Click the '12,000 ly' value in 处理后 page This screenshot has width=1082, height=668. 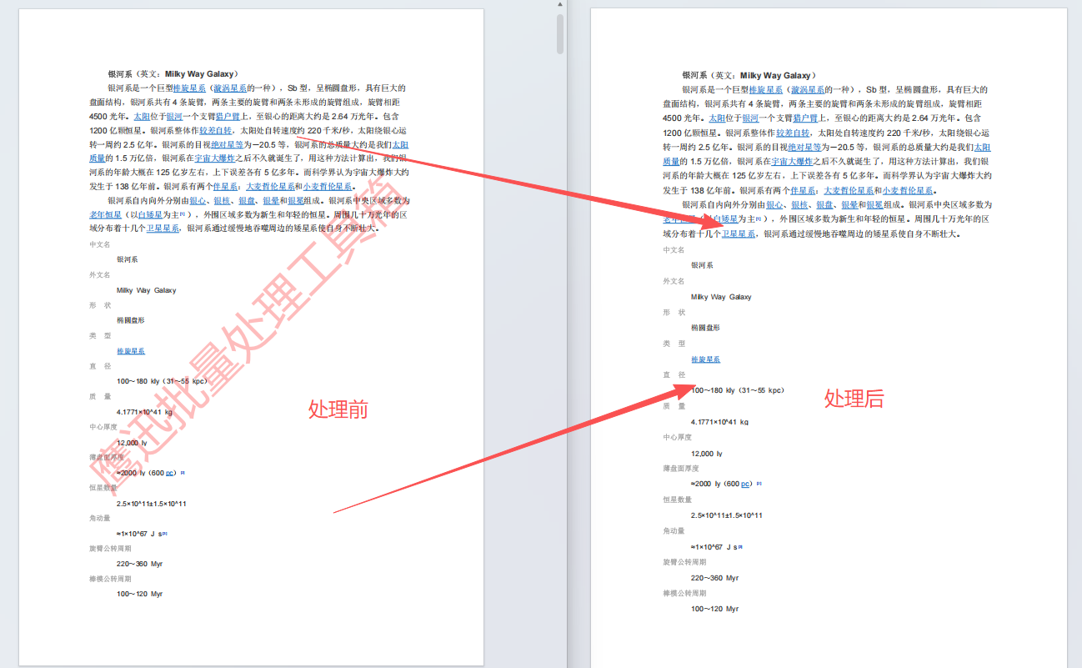pyautogui.click(x=707, y=454)
